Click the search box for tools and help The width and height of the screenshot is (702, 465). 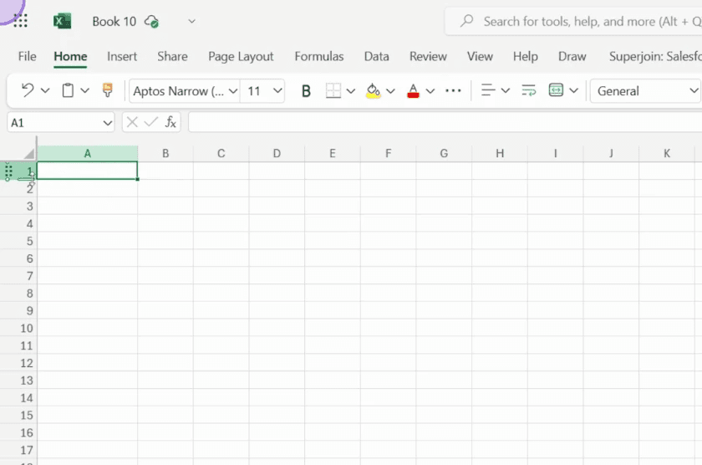pos(574,21)
